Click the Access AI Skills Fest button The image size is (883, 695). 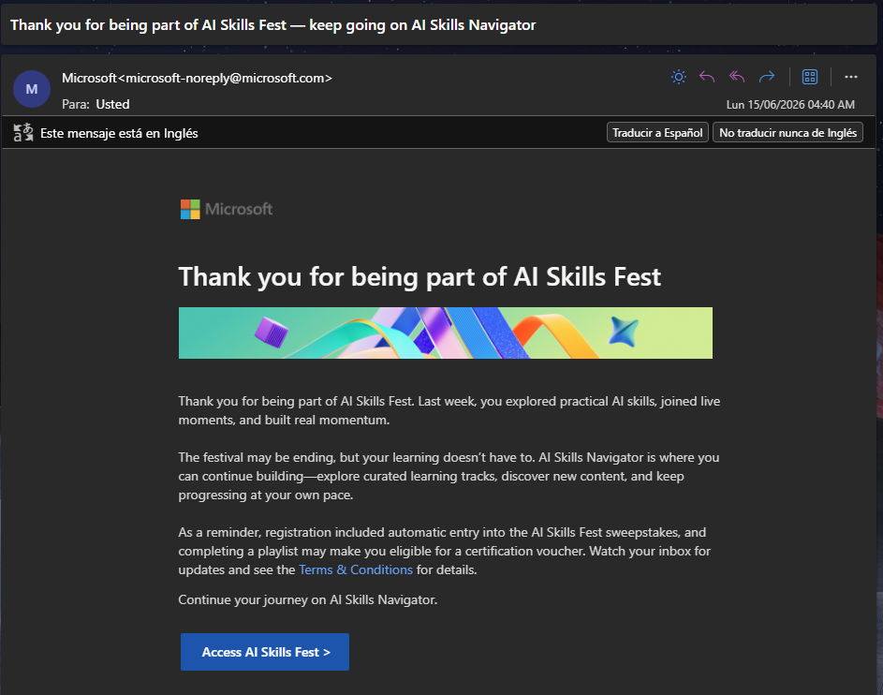pyautogui.click(x=265, y=652)
